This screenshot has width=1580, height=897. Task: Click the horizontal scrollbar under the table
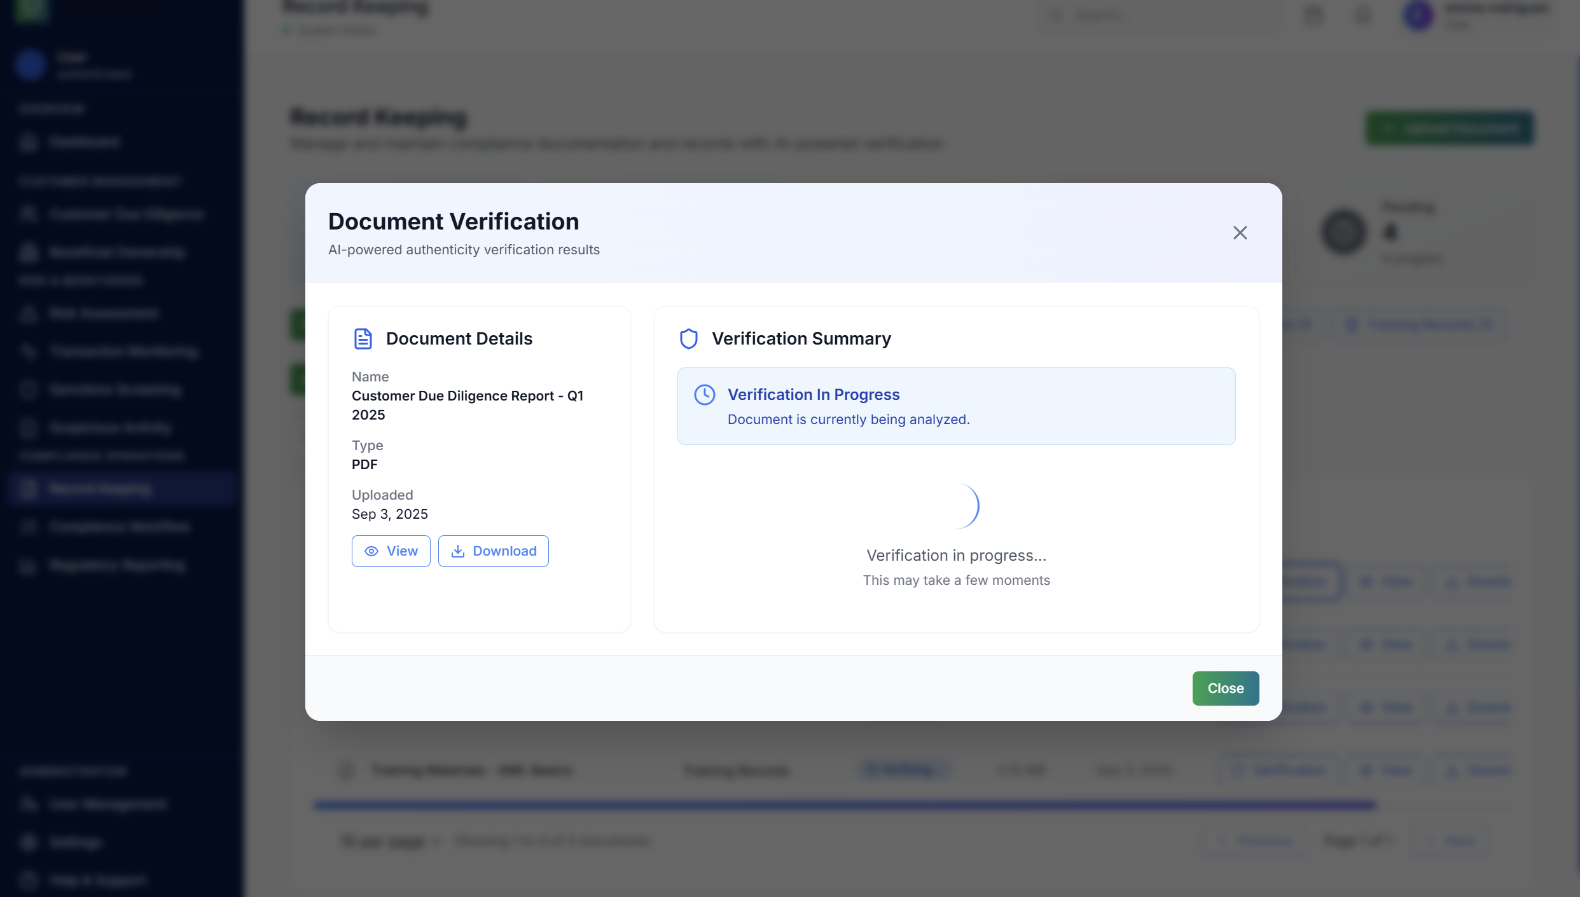845,805
